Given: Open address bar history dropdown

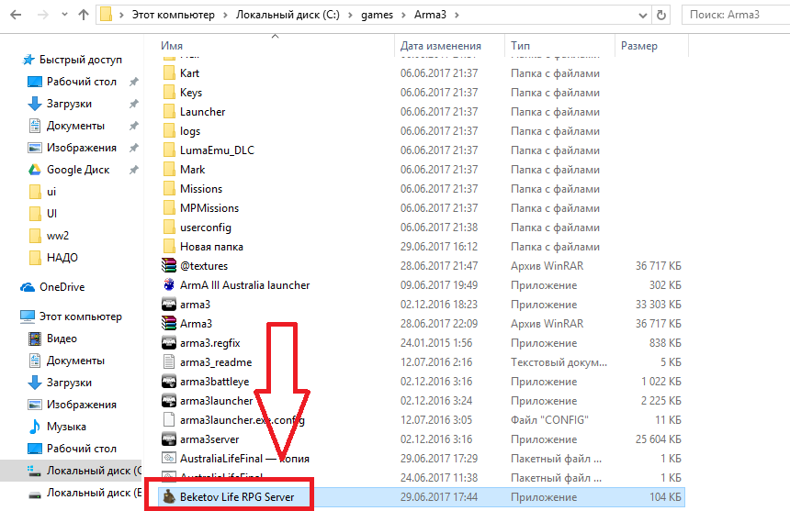Looking at the screenshot, I should (643, 15).
